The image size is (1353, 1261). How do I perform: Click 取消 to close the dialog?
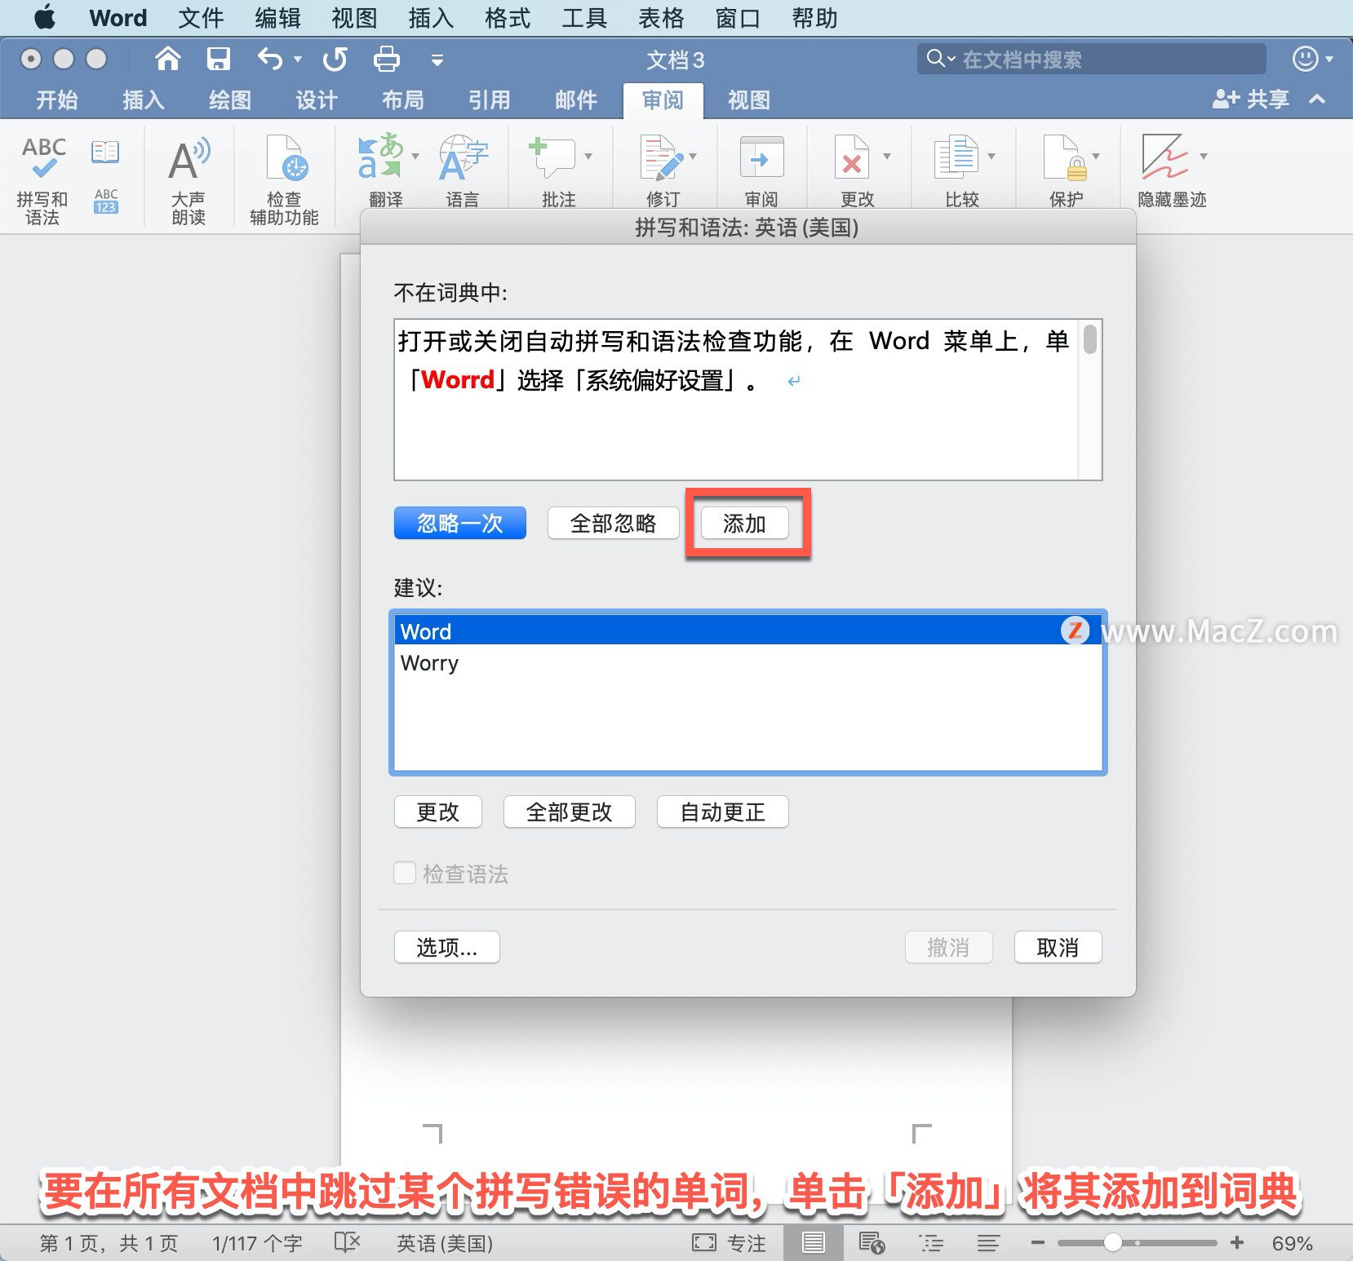1058,947
